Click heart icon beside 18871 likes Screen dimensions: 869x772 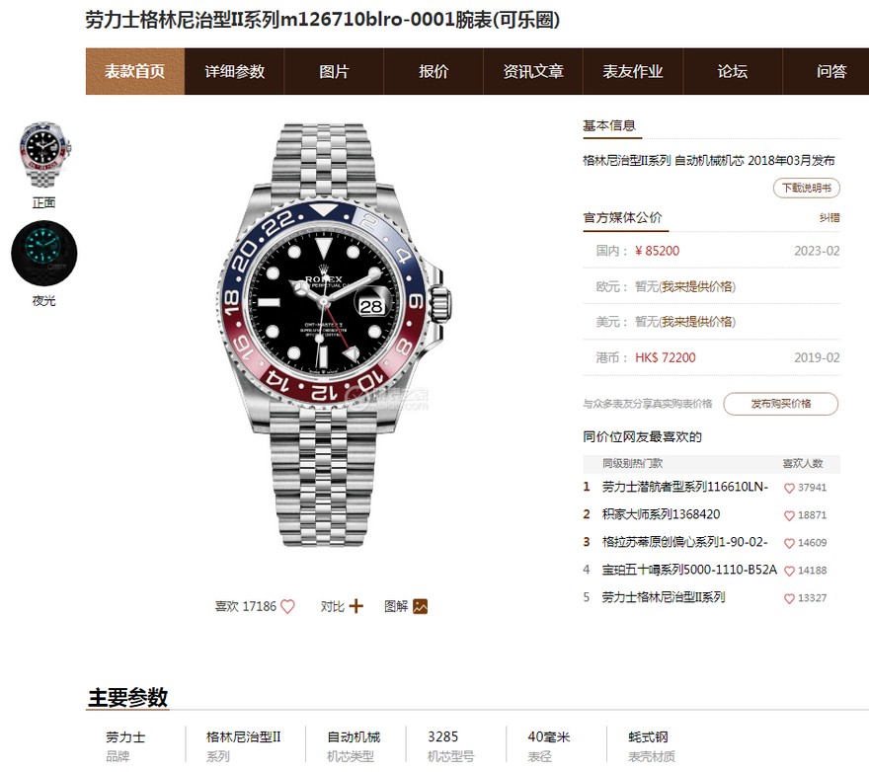[x=789, y=515]
